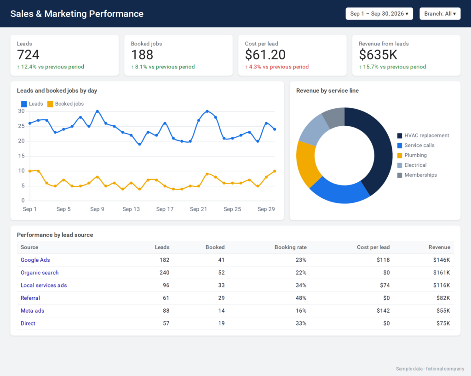Click the Service calls legend swatch
471x376 pixels.
[x=400, y=146]
